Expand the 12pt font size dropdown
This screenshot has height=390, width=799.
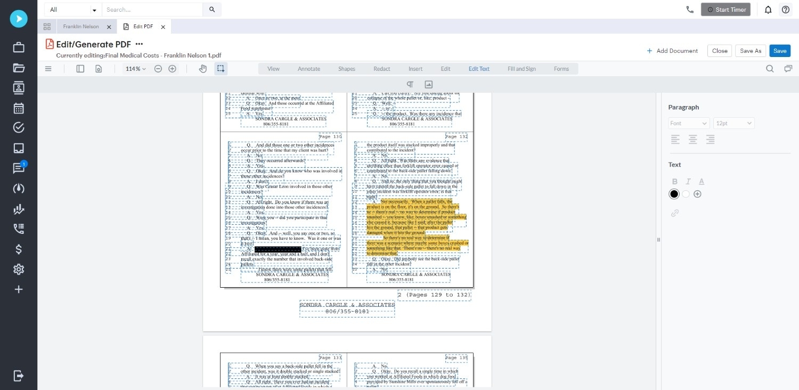tap(734, 123)
